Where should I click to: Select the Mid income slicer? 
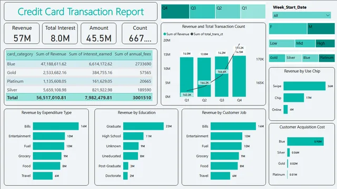click(305, 44)
